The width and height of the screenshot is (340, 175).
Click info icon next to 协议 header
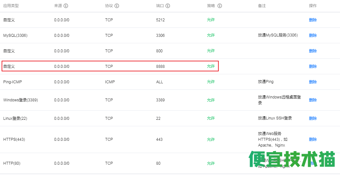pyautogui.click(x=117, y=6)
